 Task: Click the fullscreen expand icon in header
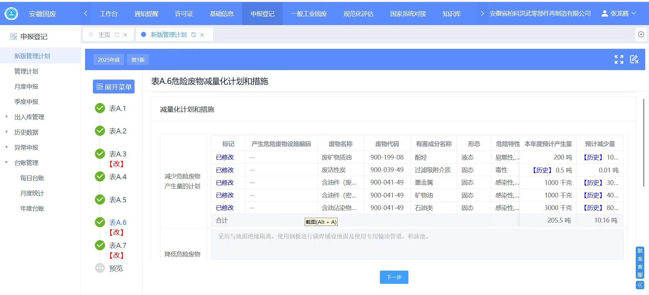[x=619, y=60]
